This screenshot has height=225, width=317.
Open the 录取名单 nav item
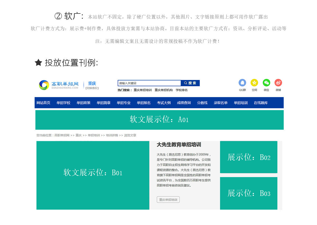[221, 103]
